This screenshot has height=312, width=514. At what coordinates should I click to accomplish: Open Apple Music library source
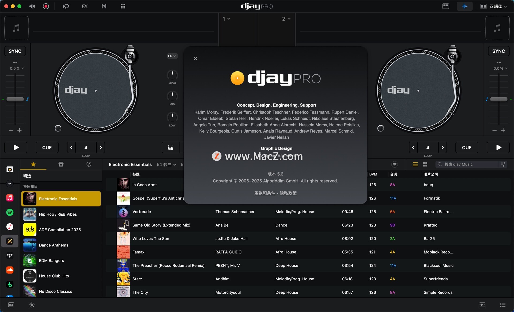[x=10, y=198]
